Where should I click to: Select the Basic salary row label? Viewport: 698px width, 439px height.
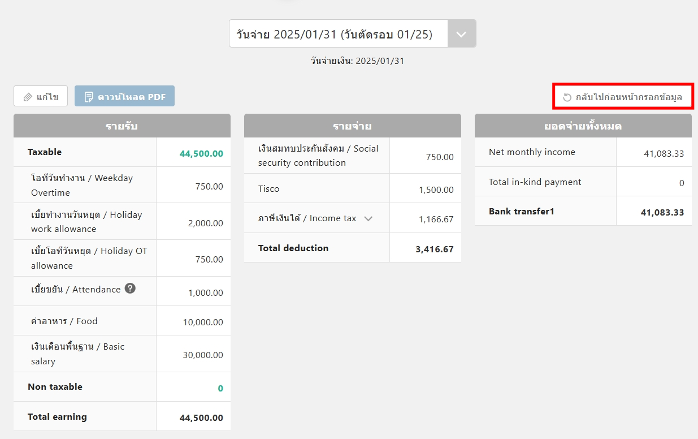pos(77,354)
